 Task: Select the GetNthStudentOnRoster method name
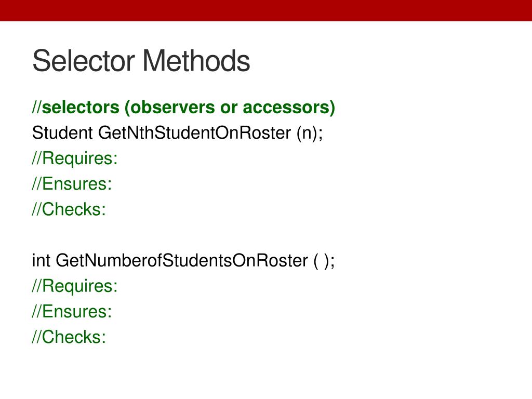click(x=195, y=132)
